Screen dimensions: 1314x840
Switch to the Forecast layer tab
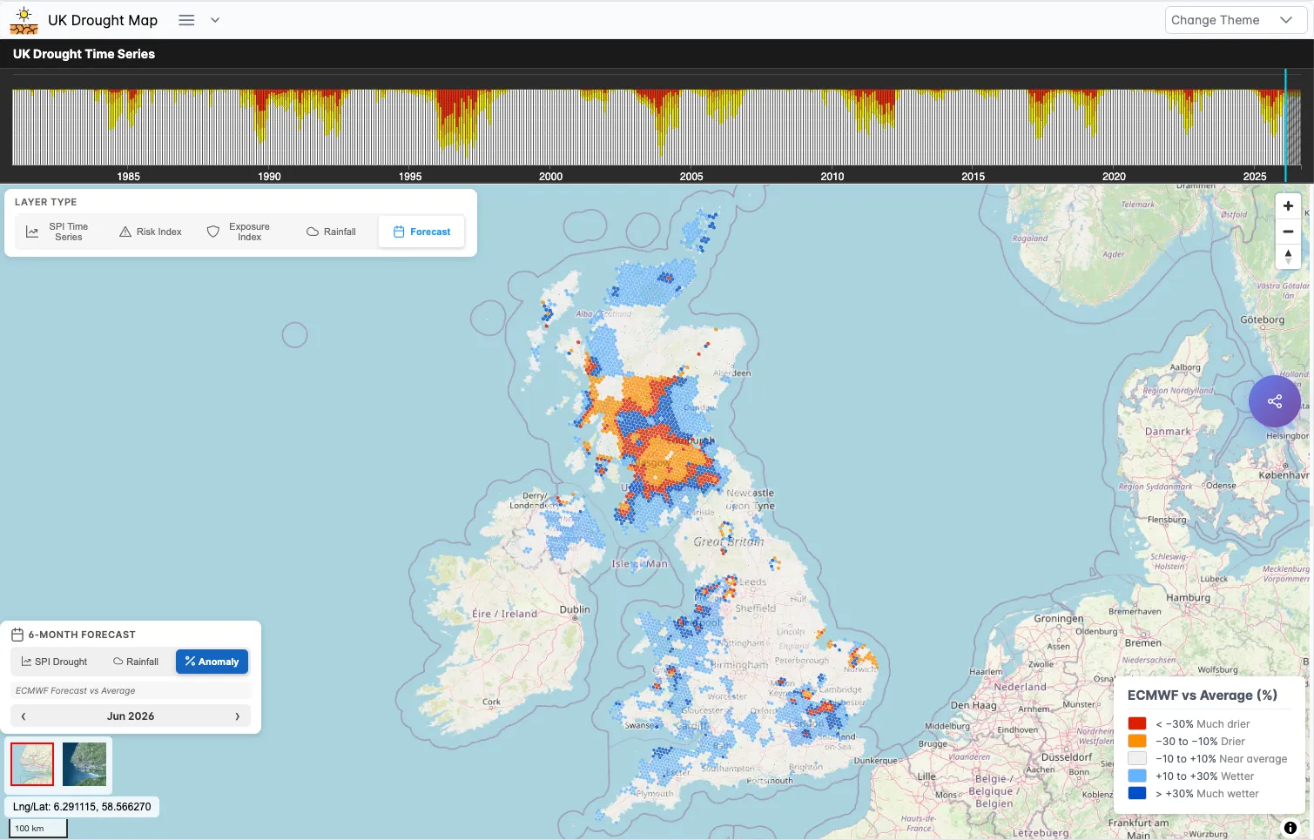pos(421,231)
